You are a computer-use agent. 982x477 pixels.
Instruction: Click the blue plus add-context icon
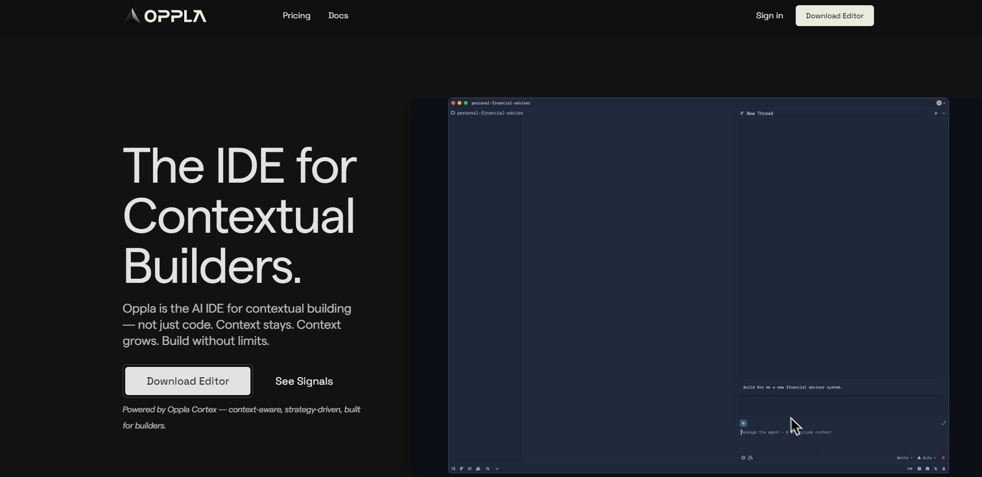tap(744, 423)
